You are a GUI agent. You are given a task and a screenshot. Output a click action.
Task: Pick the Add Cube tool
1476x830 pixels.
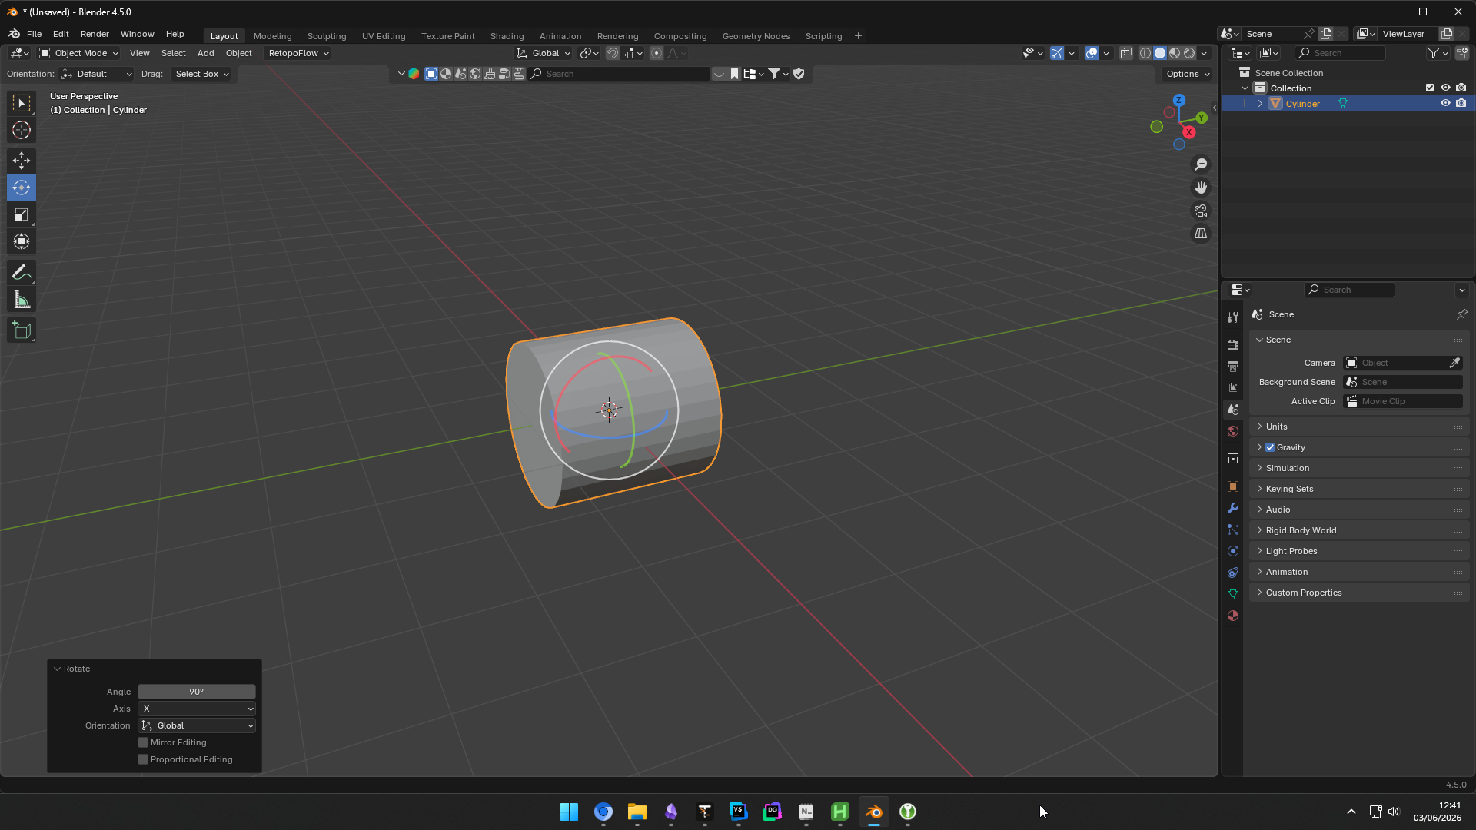click(x=22, y=330)
